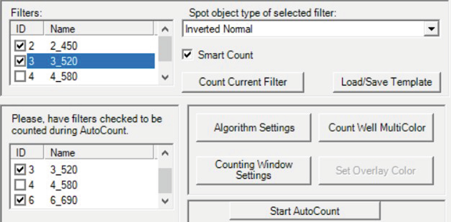
Task: Open Counting Window Settings
Action: point(254,170)
